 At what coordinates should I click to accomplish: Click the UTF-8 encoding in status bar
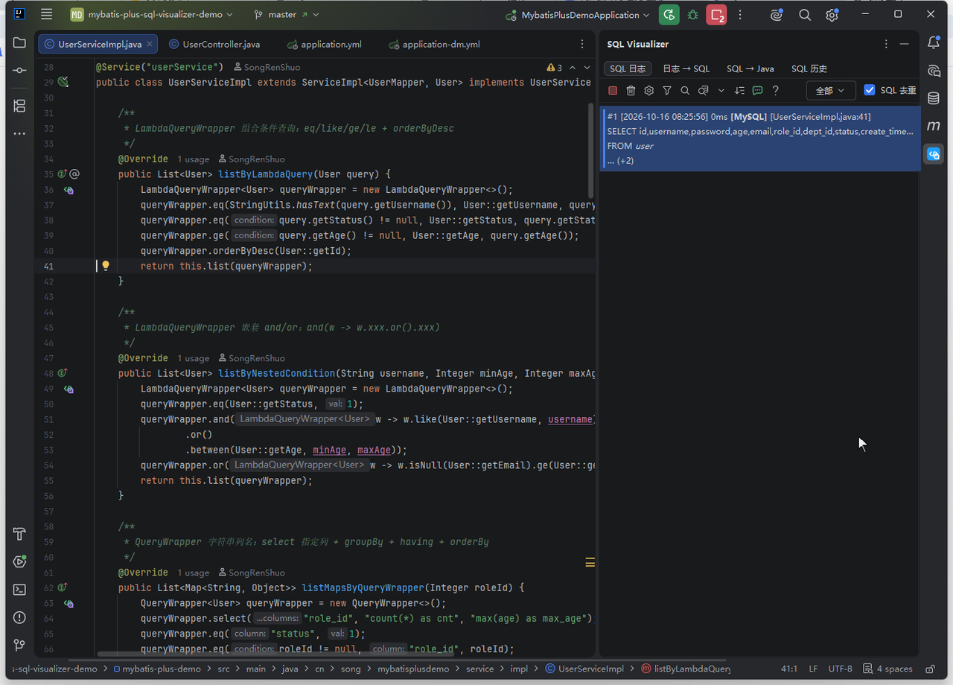841,669
